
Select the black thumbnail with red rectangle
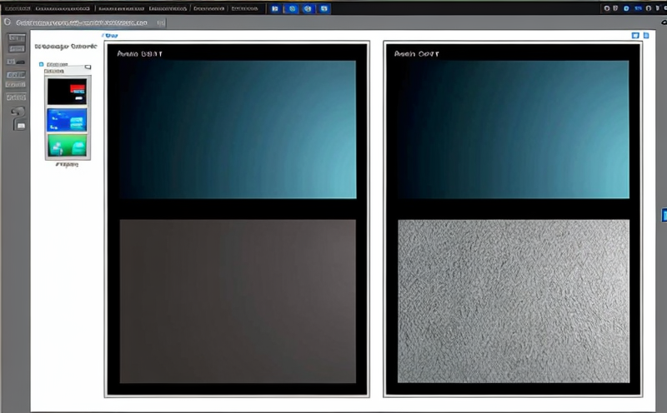pos(68,92)
